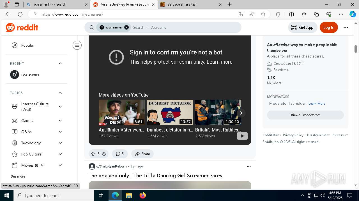The width and height of the screenshot is (359, 201).
Task: Open browser Extensions icon
Action: point(278,14)
